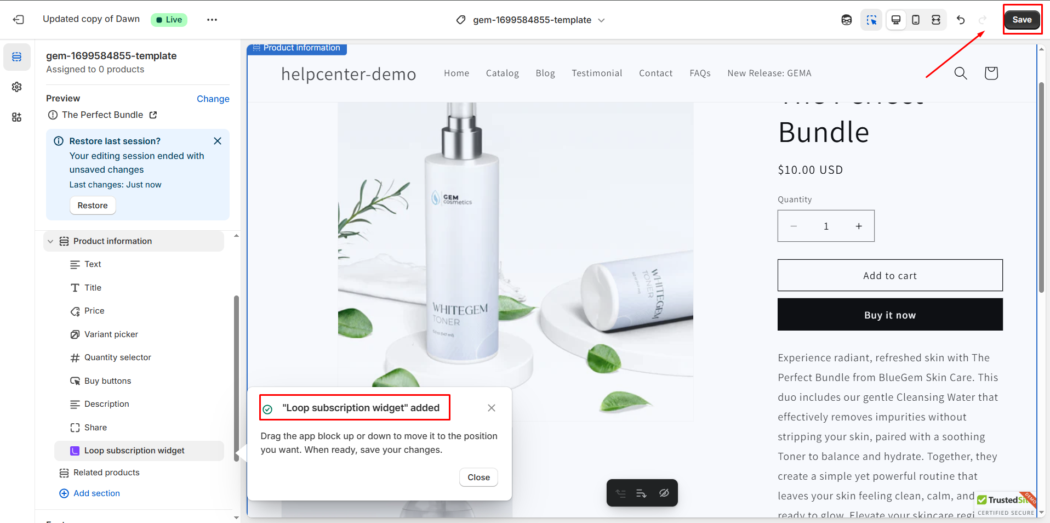Increase quantity with plus button
1050x523 pixels.
859,226
